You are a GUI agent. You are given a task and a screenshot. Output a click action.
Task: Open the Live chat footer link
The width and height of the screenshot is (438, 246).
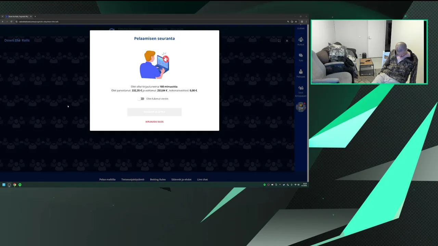(x=202, y=179)
